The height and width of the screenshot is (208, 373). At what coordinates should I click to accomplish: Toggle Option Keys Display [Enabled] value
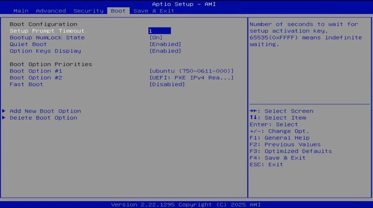click(x=165, y=51)
